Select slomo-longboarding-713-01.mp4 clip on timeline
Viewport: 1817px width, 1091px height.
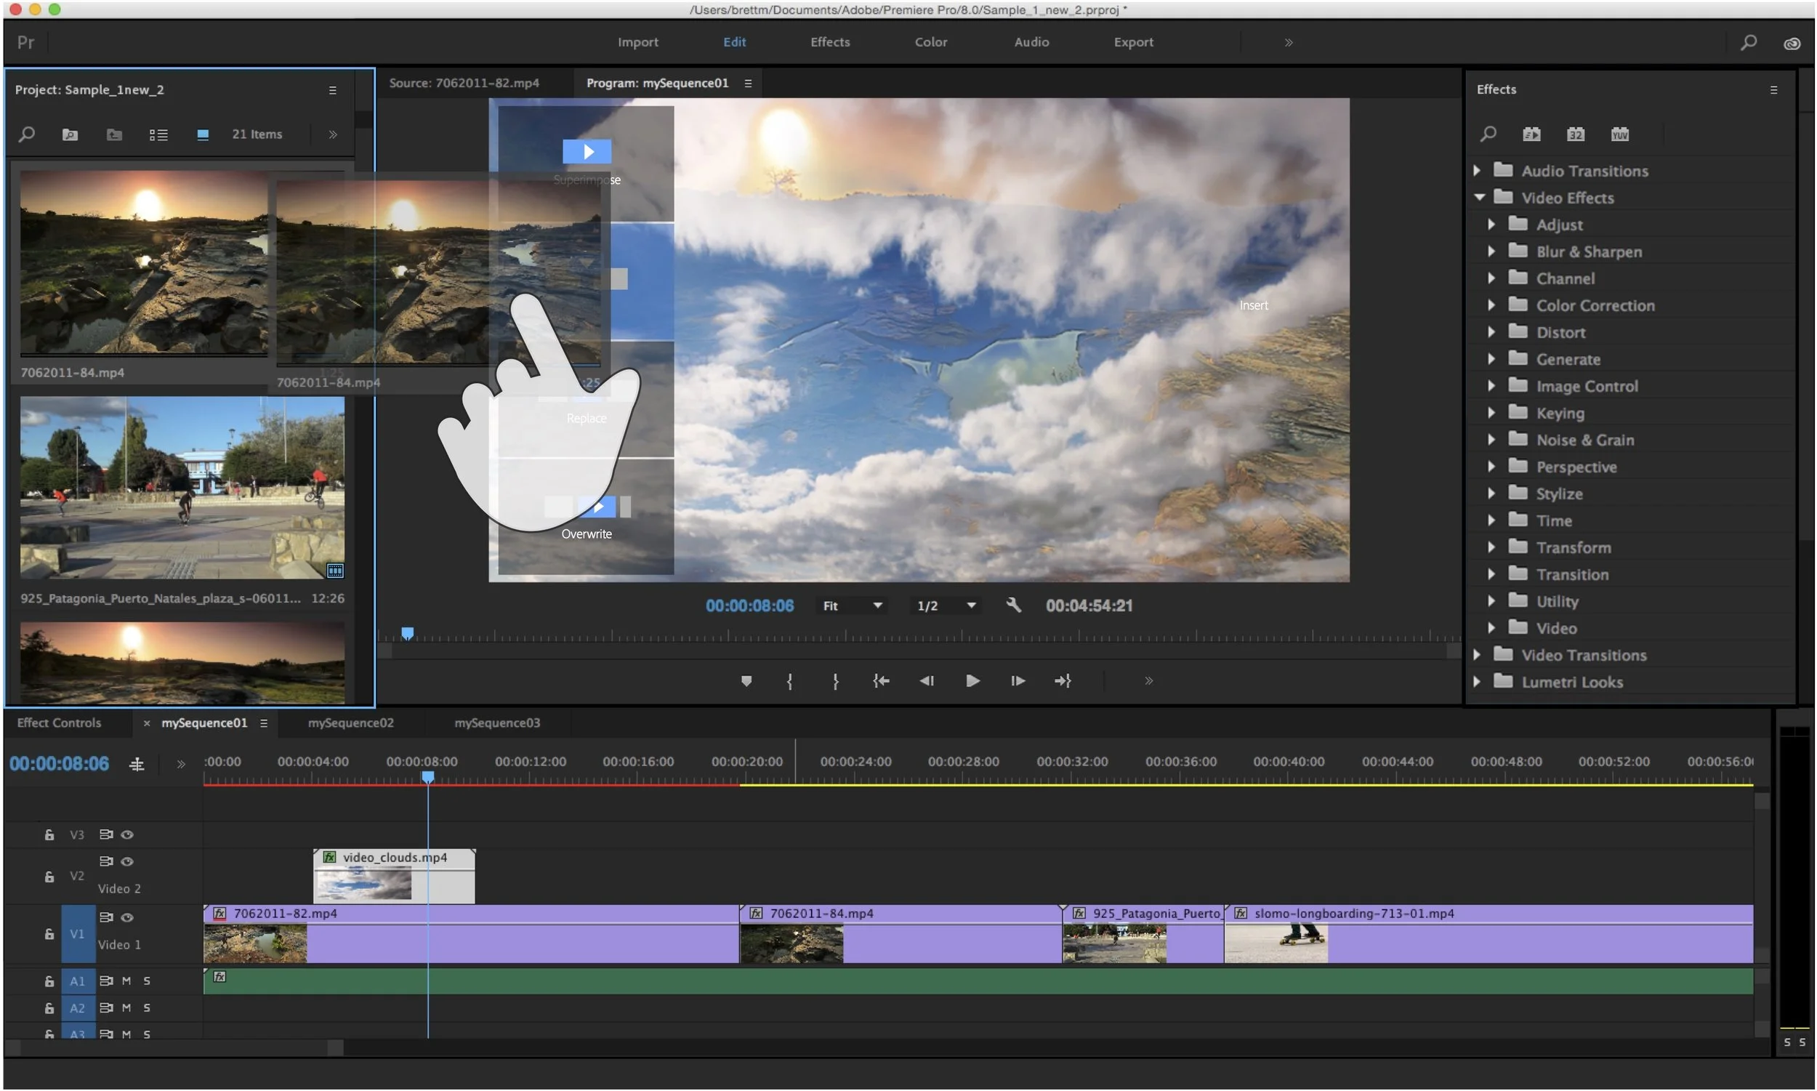click(1488, 934)
